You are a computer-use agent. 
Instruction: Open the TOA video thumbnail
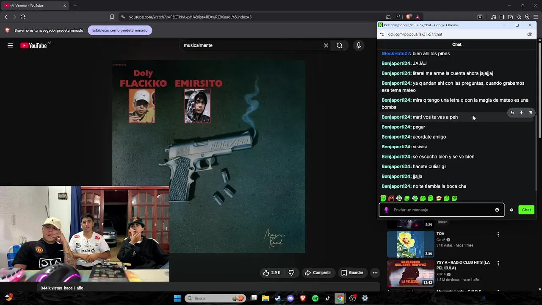pos(411,244)
